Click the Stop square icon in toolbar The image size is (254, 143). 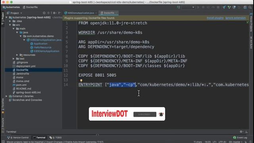pyautogui.click(x=218, y=7)
